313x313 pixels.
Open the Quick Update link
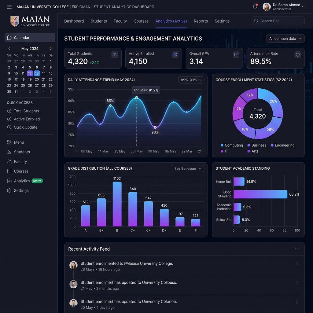pos(26,127)
